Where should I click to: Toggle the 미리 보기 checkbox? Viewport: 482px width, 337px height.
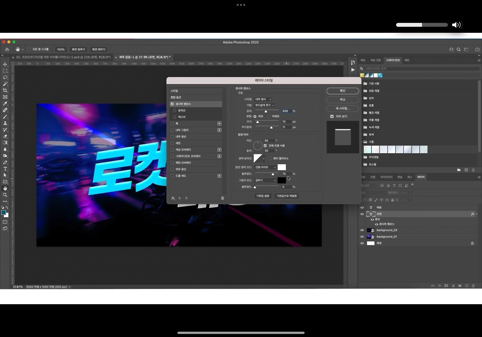tap(332, 116)
